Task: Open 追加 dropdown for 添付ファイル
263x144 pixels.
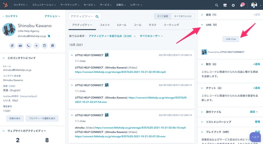Action: [253, 112]
